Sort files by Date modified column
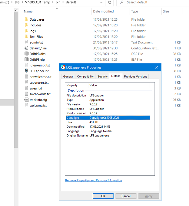189x206 pixels. (x=103, y=12)
